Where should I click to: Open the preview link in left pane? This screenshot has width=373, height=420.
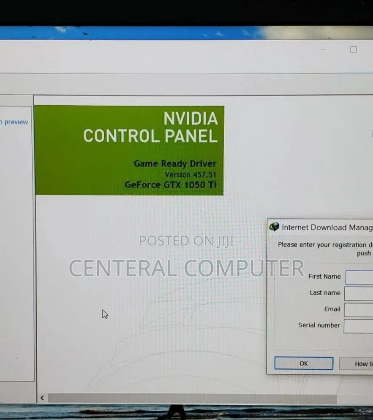(15, 122)
